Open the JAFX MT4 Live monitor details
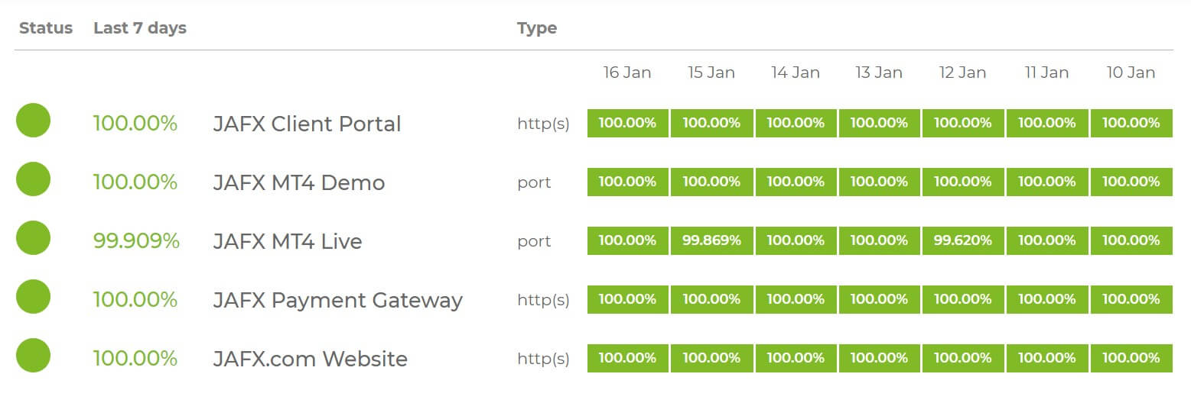The height and width of the screenshot is (403, 1191). [x=288, y=241]
